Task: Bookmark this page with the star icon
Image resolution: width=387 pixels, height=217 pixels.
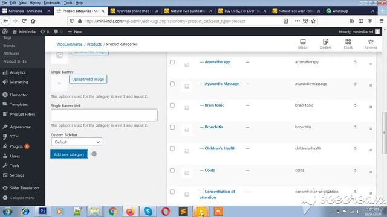Action: point(313,21)
